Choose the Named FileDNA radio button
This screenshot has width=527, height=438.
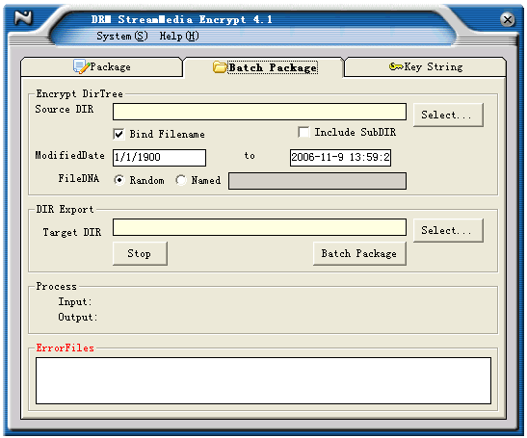point(181,180)
